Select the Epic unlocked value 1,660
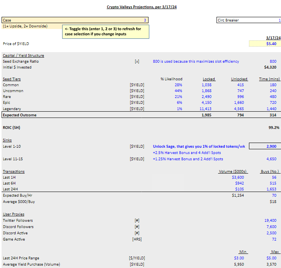 tap(239, 103)
